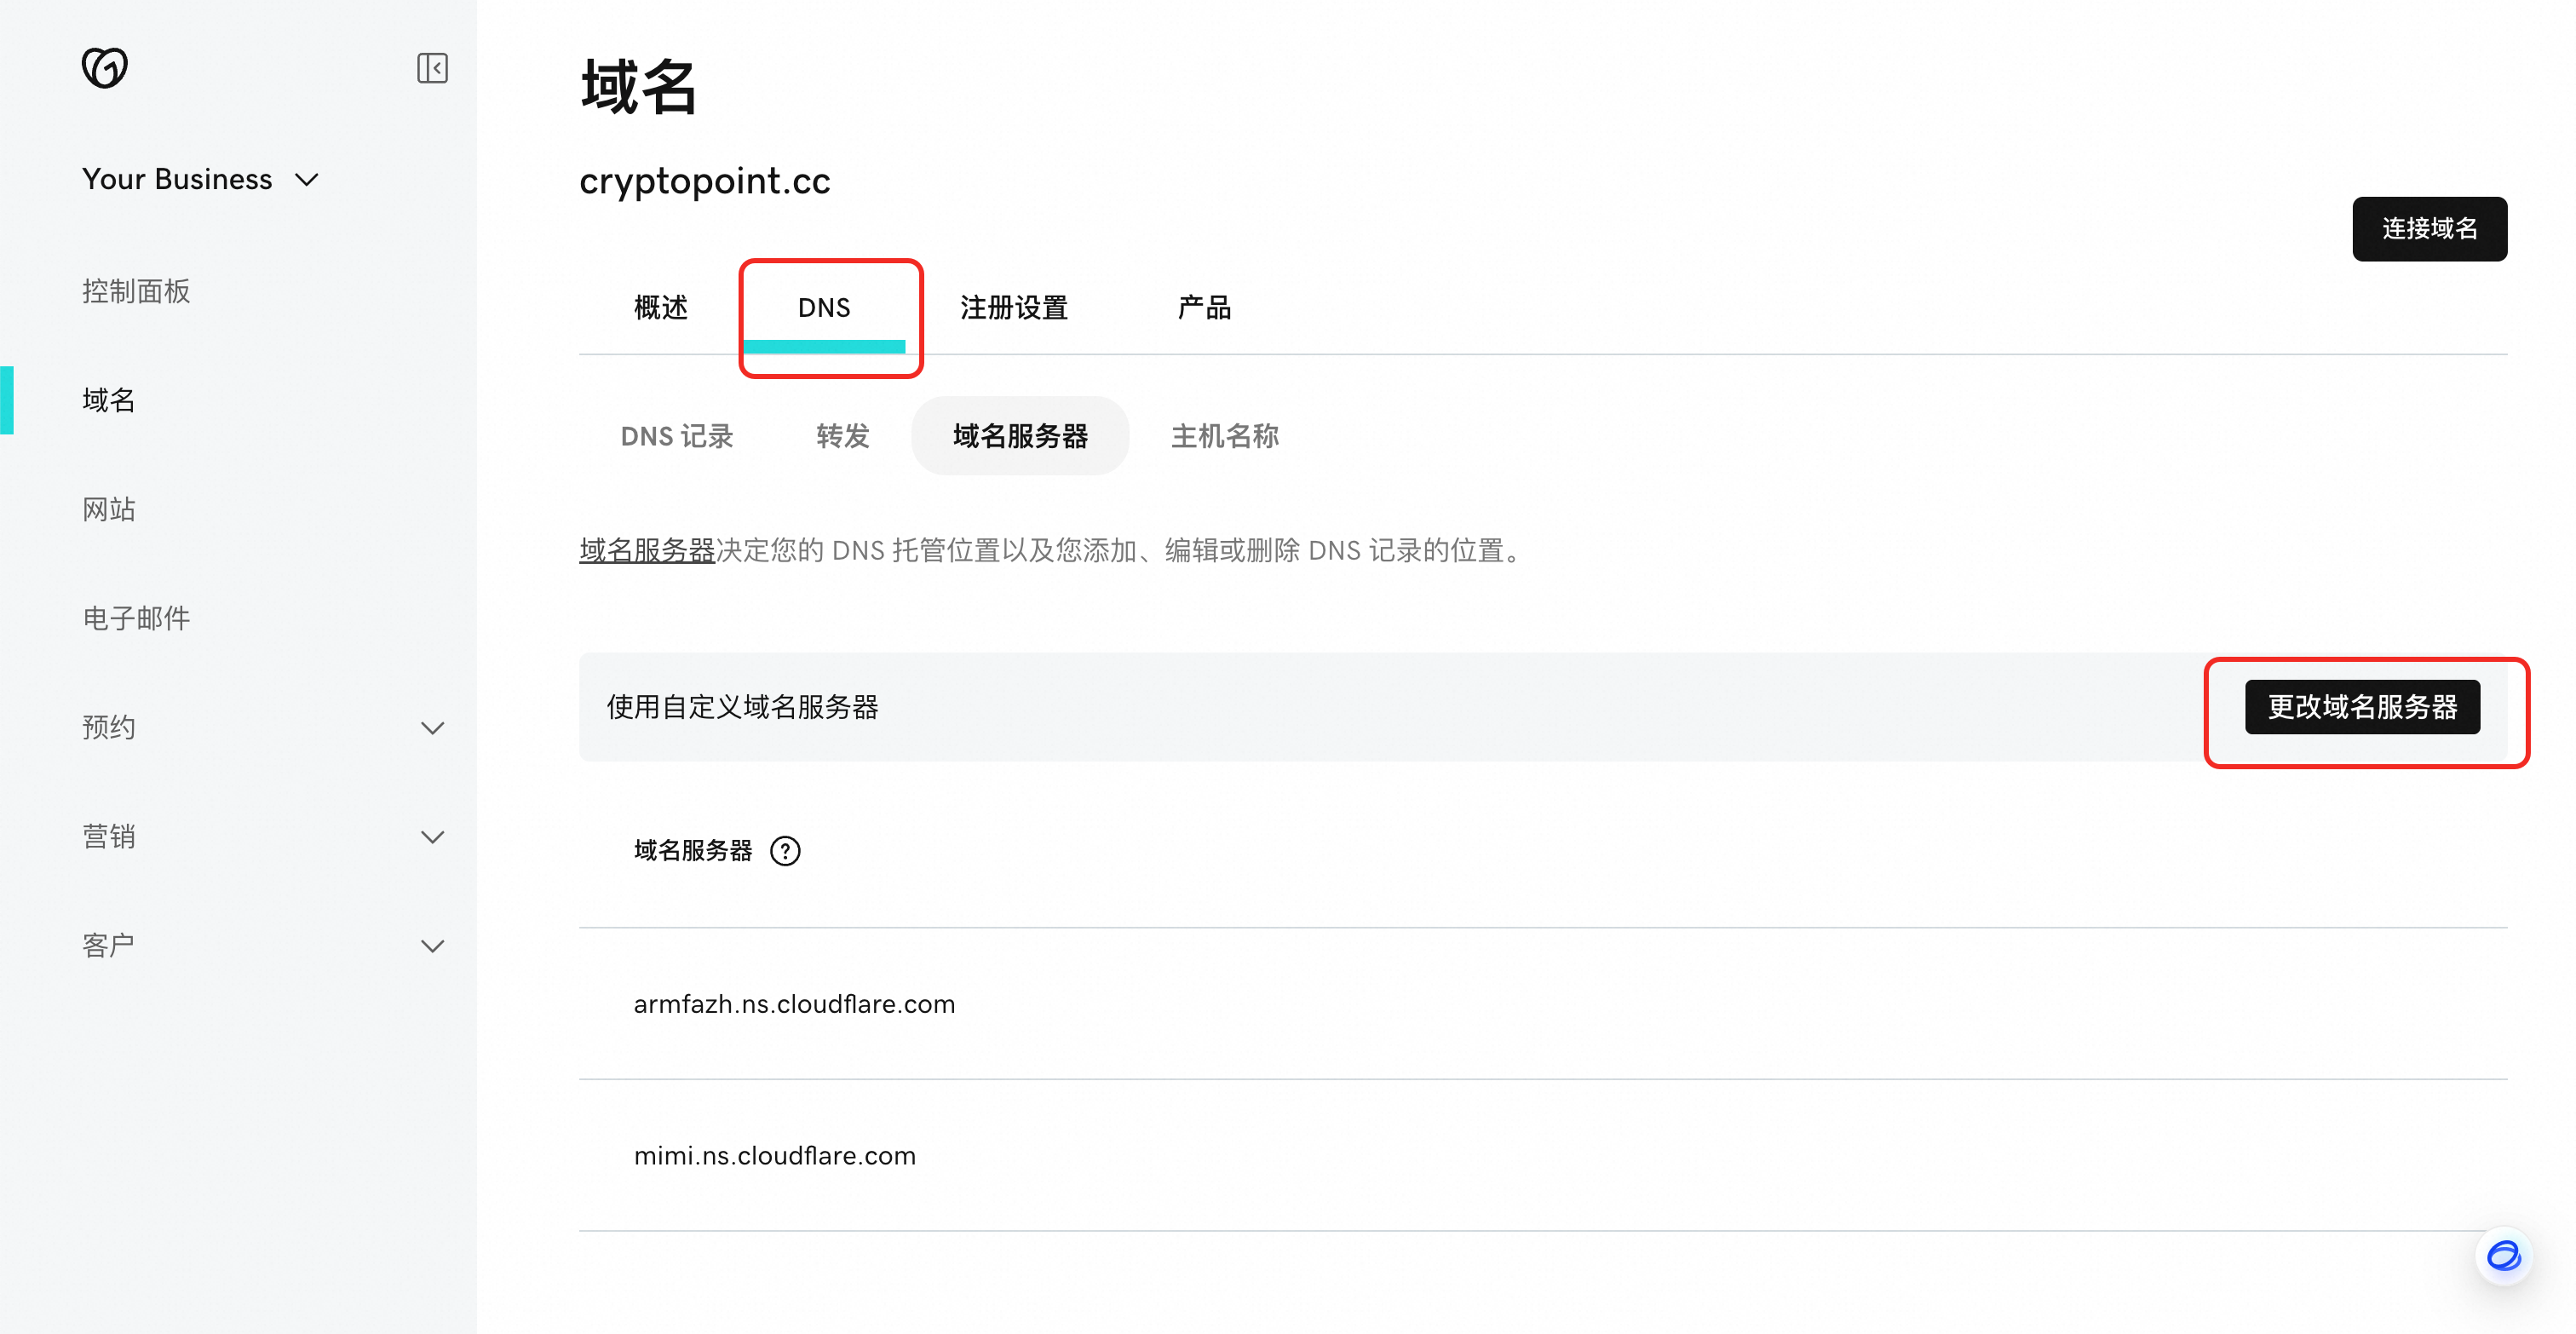Screen dimensions: 2576x1334
Task: Expand the 营销 sidebar section
Action: pyautogui.click(x=432, y=837)
